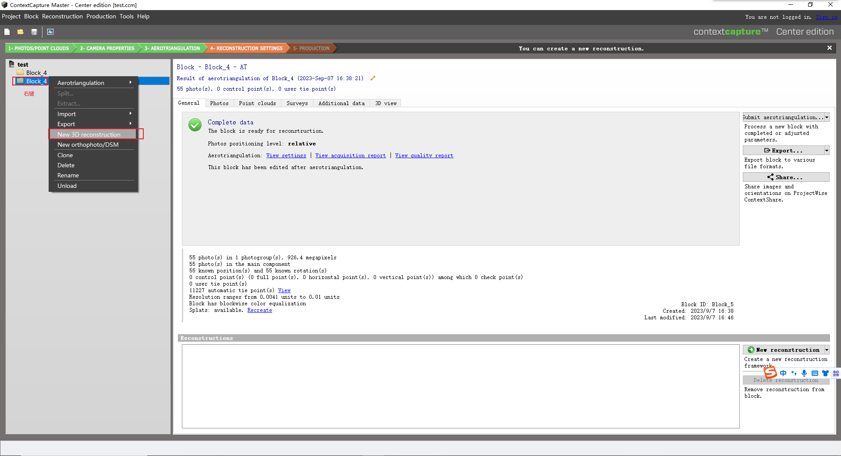Switch to the Photos tab
The image size is (841, 456).
(x=219, y=103)
